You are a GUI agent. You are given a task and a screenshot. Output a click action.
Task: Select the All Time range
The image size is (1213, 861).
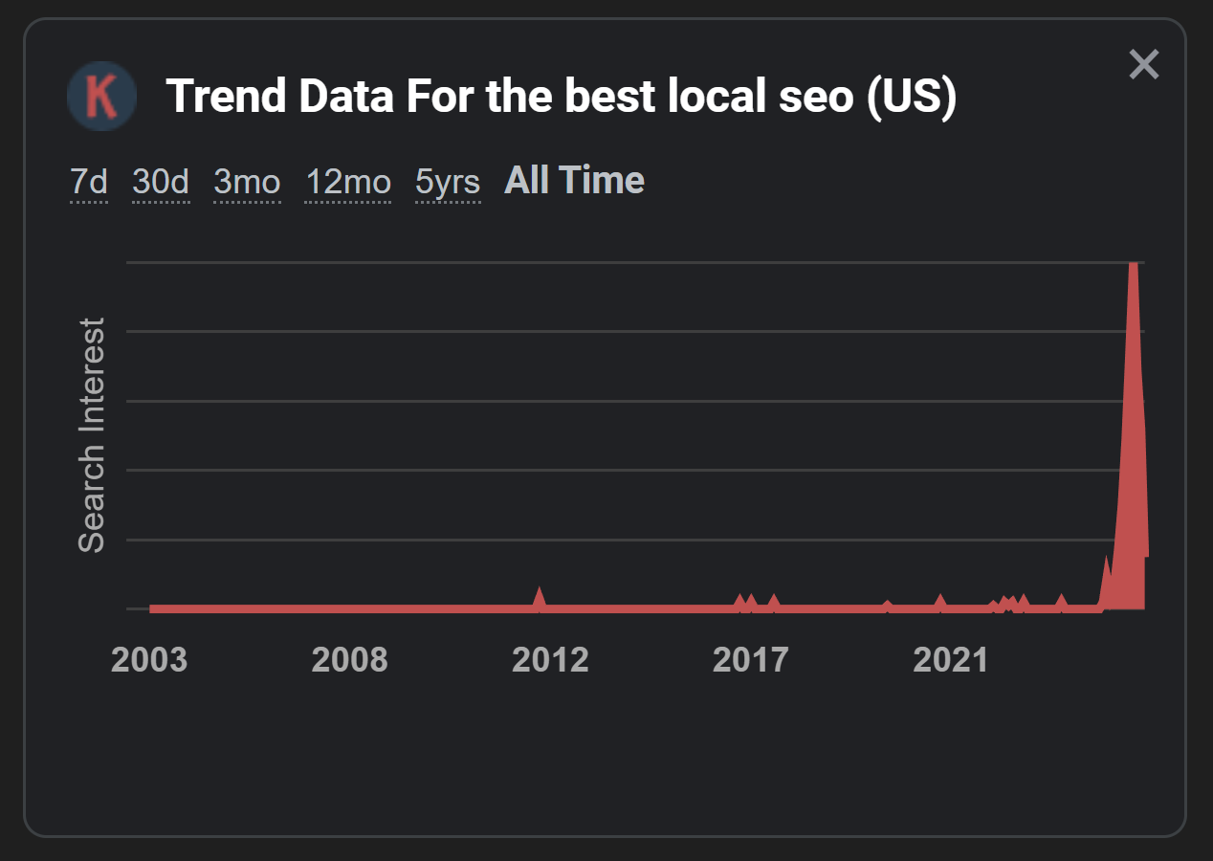(x=574, y=180)
